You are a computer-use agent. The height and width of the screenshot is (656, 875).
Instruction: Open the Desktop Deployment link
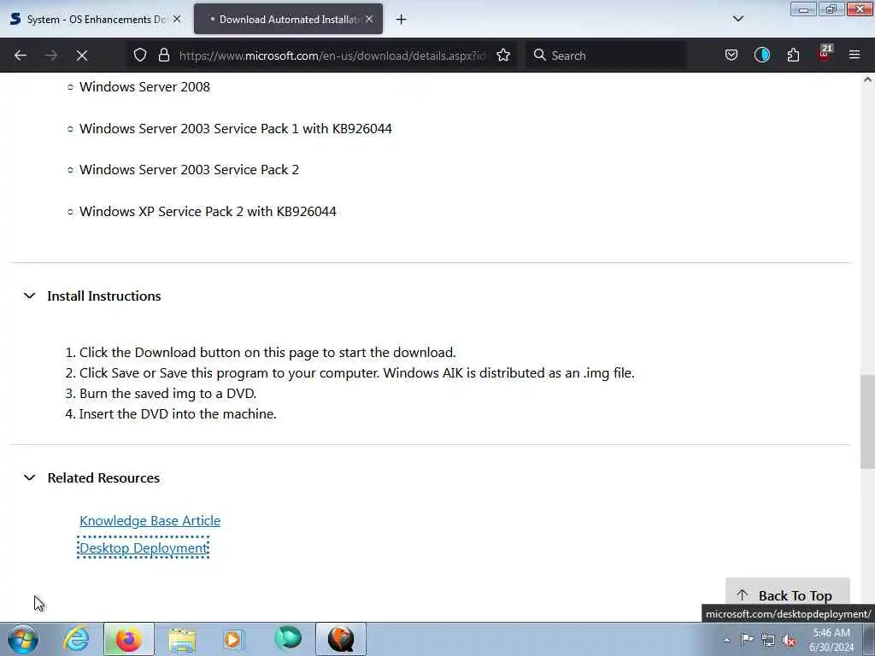pyautogui.click(x=144, y=548)
